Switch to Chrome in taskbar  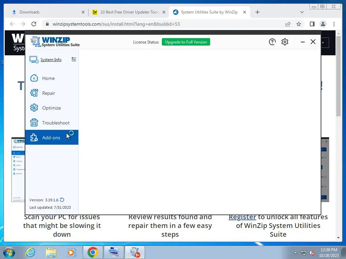click(93, 252)
